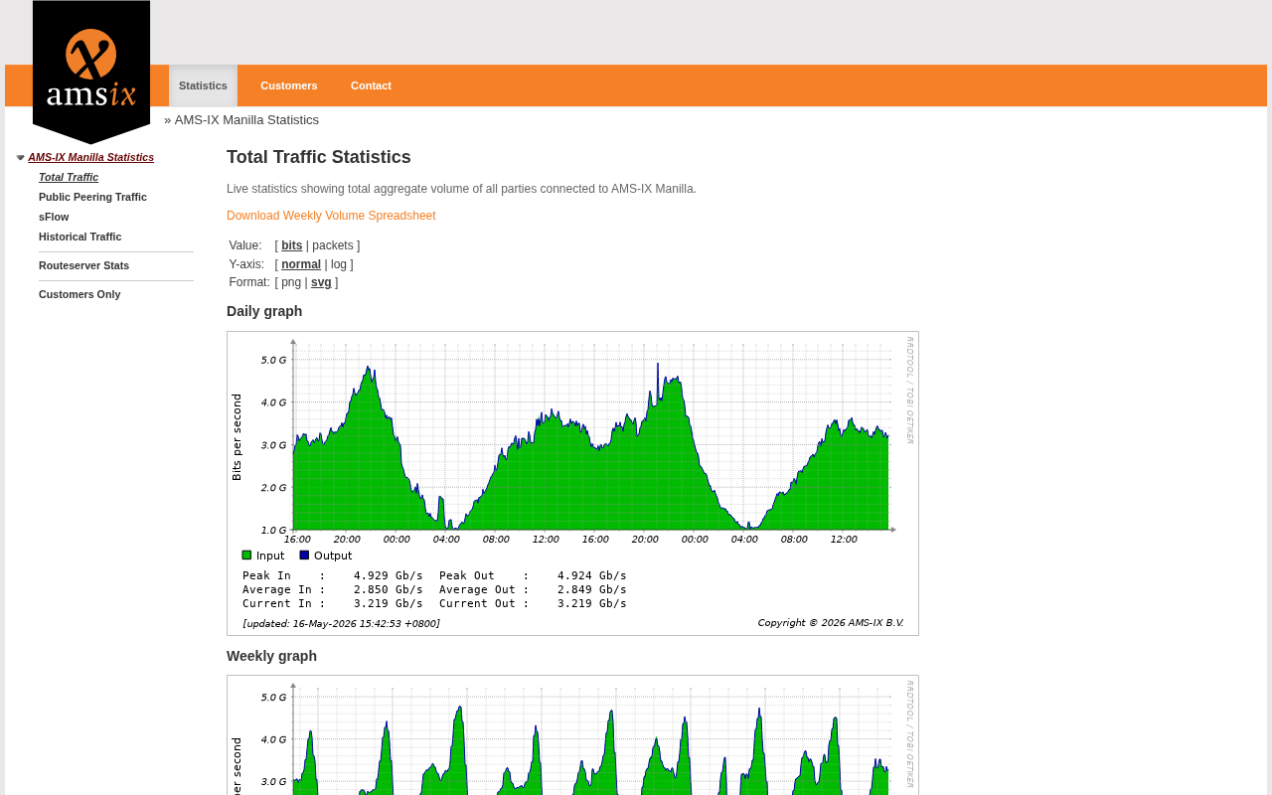Select bits as value option
The width and height of the screenshot is (1272, 795).
[x=291, y=245]
